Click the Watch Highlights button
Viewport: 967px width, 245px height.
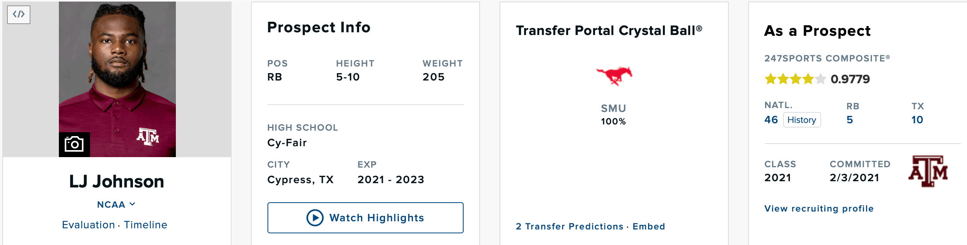[365, 218]
